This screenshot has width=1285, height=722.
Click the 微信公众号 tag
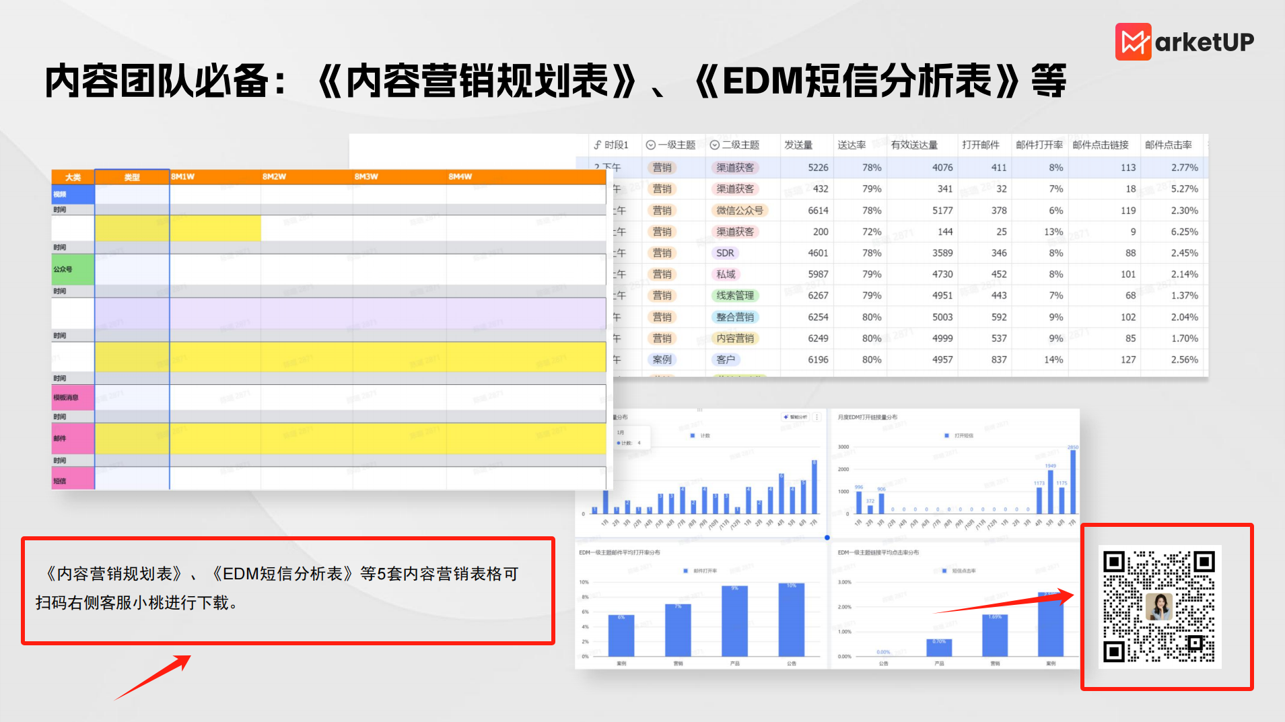click(740, 211)
